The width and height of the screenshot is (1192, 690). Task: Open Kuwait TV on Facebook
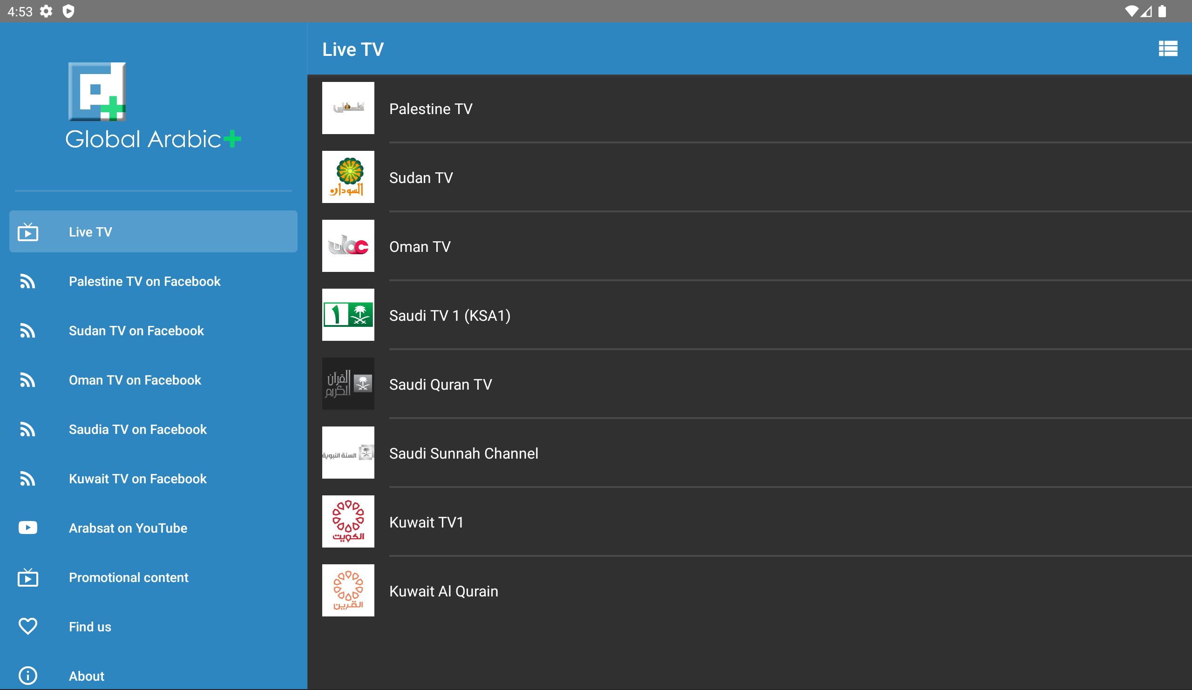pos(153,479)
